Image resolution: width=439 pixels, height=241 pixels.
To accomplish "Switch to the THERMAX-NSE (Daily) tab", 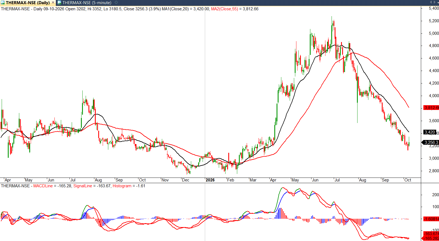I will point(28,3).
